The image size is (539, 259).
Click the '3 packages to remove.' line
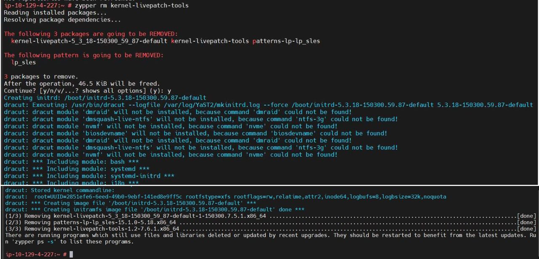(41, 77)
